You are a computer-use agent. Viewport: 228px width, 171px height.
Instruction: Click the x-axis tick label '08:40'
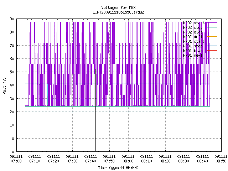click(203, 161)
